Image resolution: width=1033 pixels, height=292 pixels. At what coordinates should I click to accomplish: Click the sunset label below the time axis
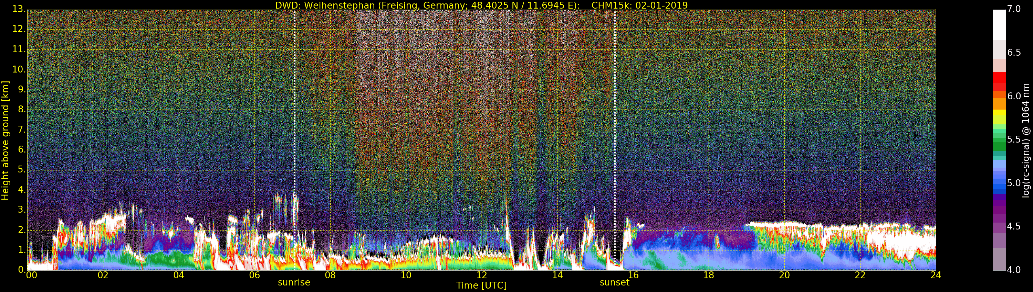[614, 282]
